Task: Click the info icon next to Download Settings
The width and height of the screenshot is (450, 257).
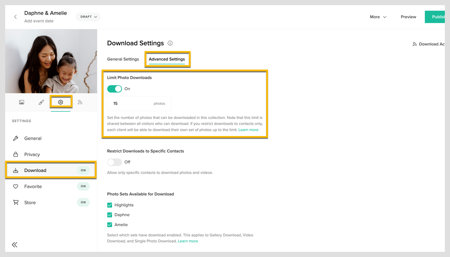Action: (x=170, y=43)
